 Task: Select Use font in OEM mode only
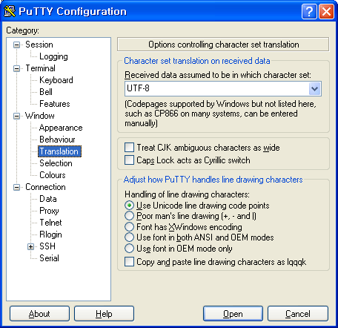pyautogui.click(x=129, y=248)
